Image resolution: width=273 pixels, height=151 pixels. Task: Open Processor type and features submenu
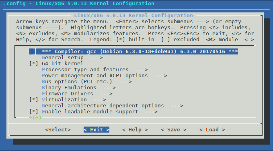[95, 70]
